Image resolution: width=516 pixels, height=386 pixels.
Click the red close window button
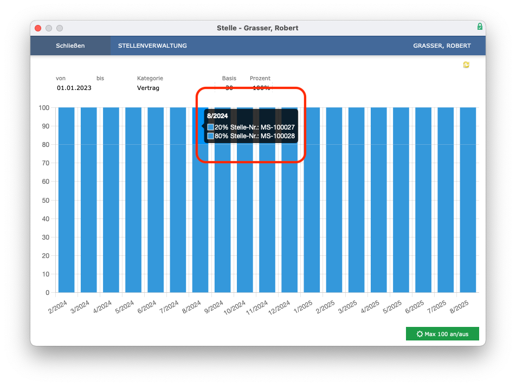38,28
